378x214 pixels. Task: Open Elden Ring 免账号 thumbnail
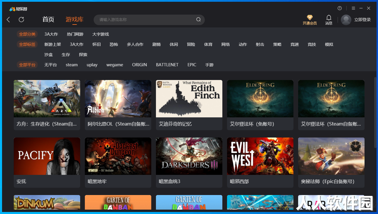(x=260, y=99)
